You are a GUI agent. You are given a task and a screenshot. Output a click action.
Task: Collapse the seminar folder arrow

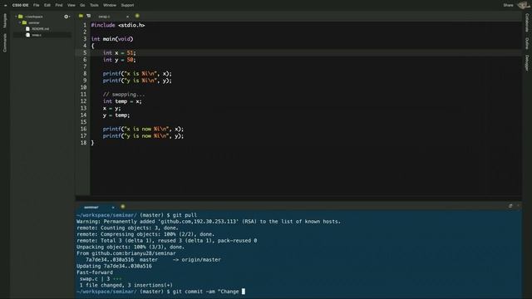[x=20, y=22]
